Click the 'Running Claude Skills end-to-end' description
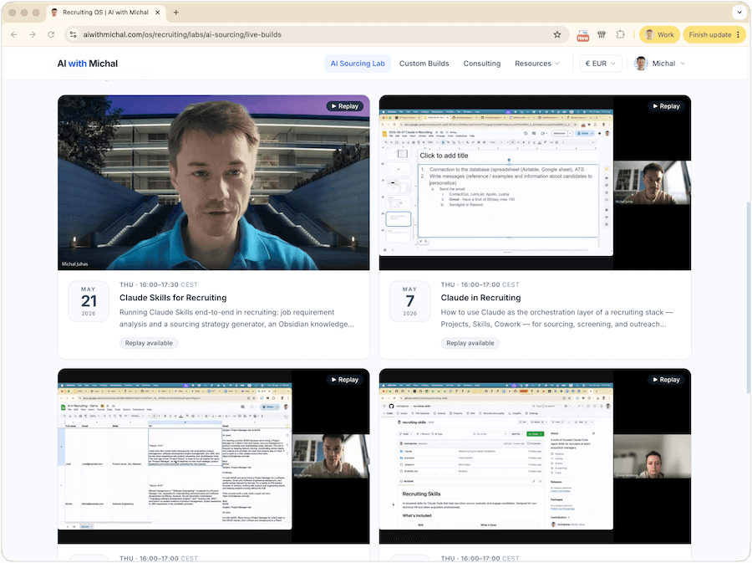Image resolution: width=752 pixels, height=563 pixels. 237,318
